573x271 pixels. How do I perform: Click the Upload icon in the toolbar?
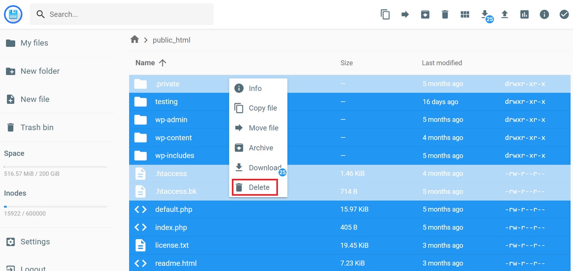505,14
